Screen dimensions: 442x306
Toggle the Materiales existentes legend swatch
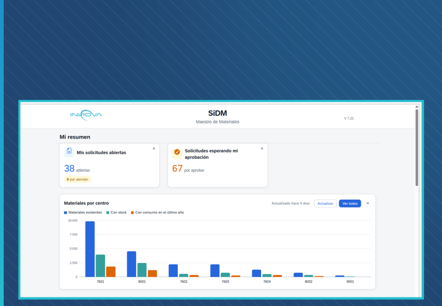coord(66,213)
